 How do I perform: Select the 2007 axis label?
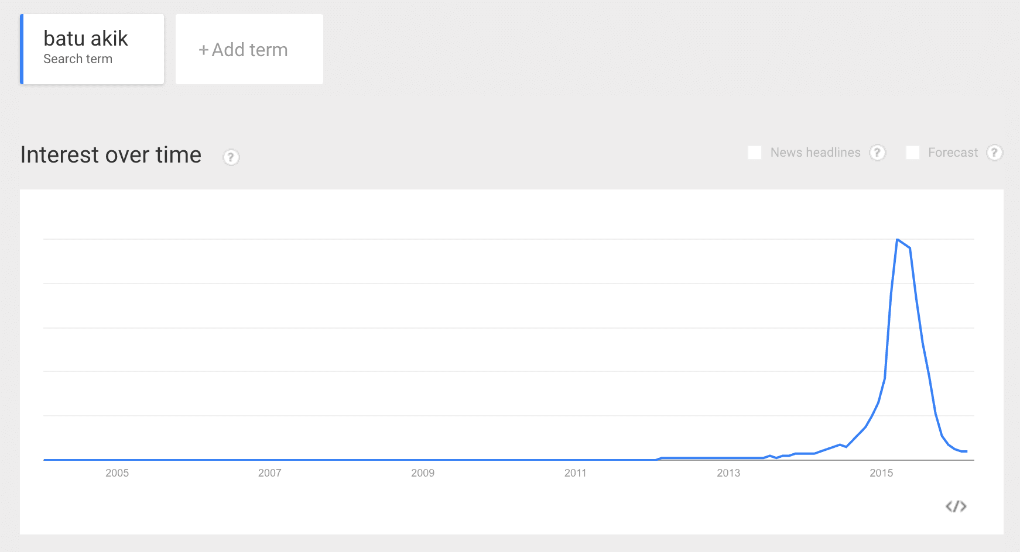[270, 473]
